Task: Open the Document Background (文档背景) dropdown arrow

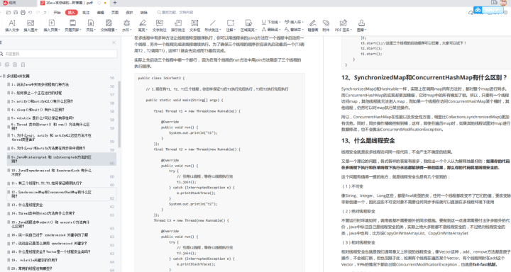Action: point(116,30)
